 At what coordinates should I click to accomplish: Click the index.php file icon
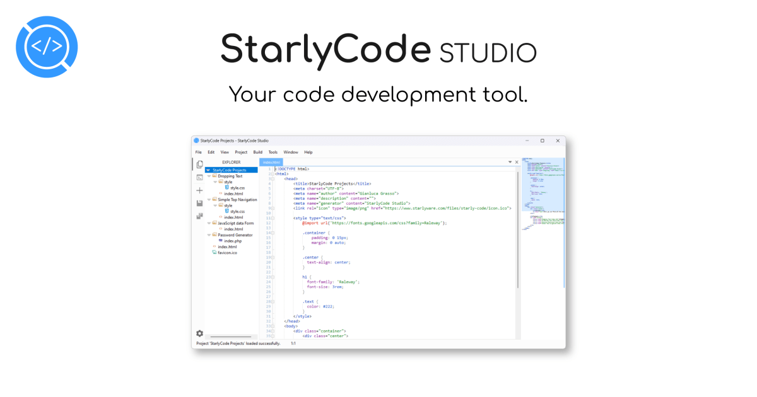pos(221,241)
